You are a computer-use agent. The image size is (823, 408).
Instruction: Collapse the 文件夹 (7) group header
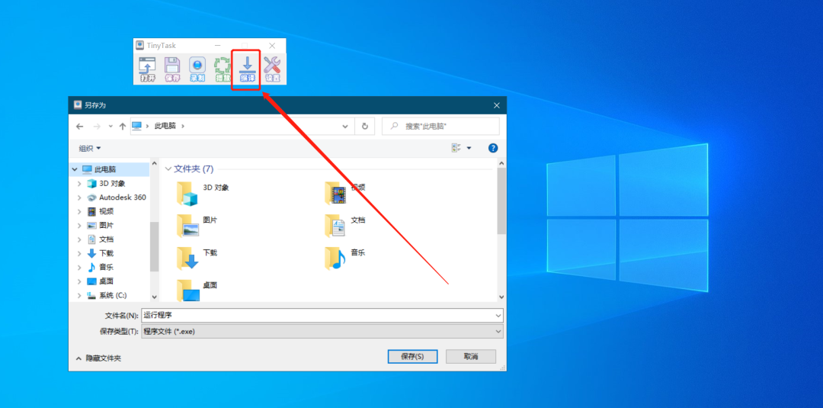(168, 169)
